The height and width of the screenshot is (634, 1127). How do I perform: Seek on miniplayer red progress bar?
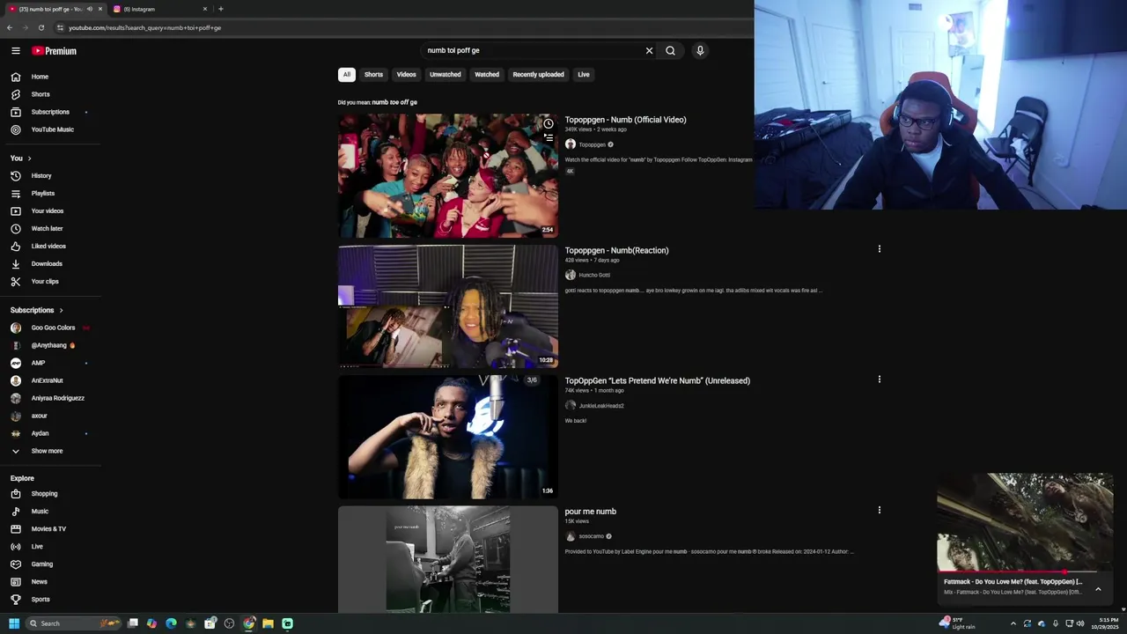pyautogui.click(x=1025, y=571)
